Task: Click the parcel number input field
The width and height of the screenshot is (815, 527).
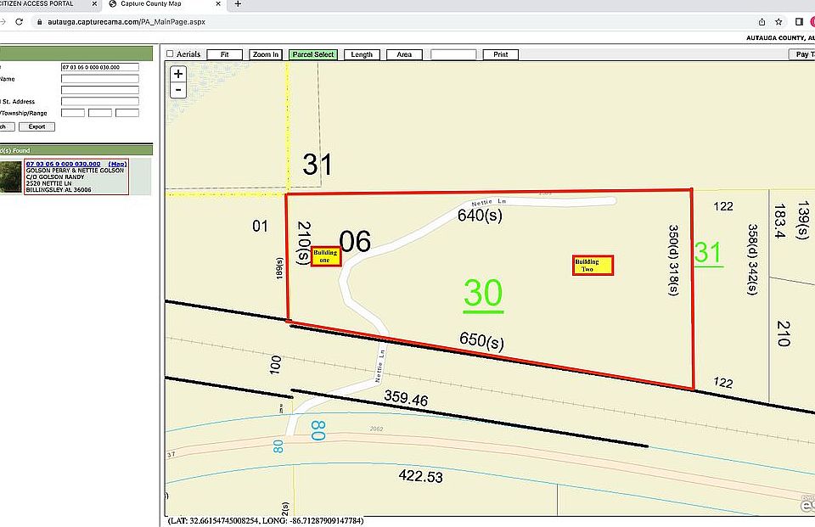Action: point(99,67)
